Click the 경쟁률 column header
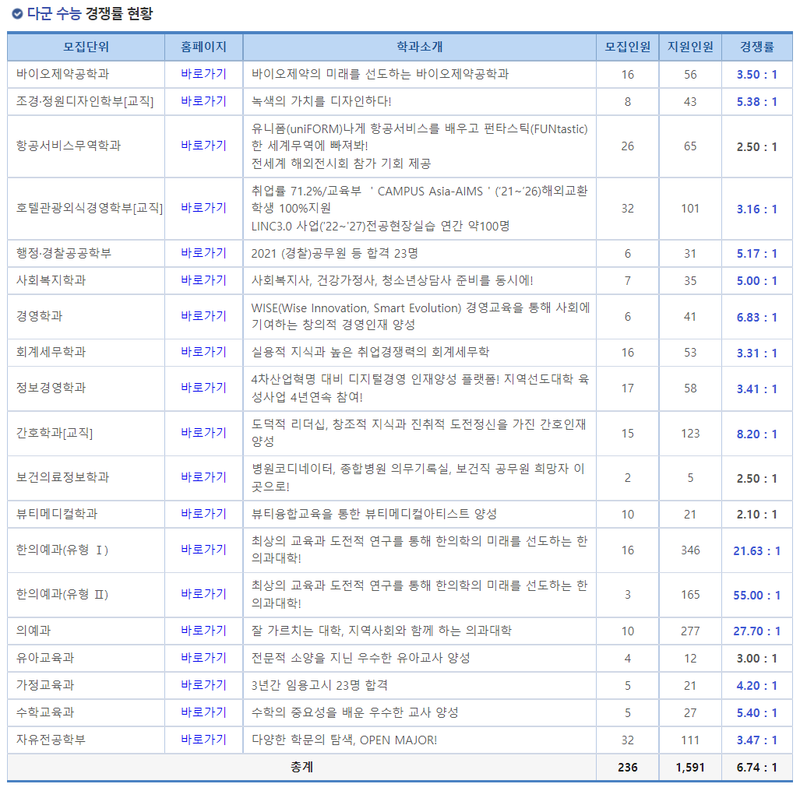 757,47
